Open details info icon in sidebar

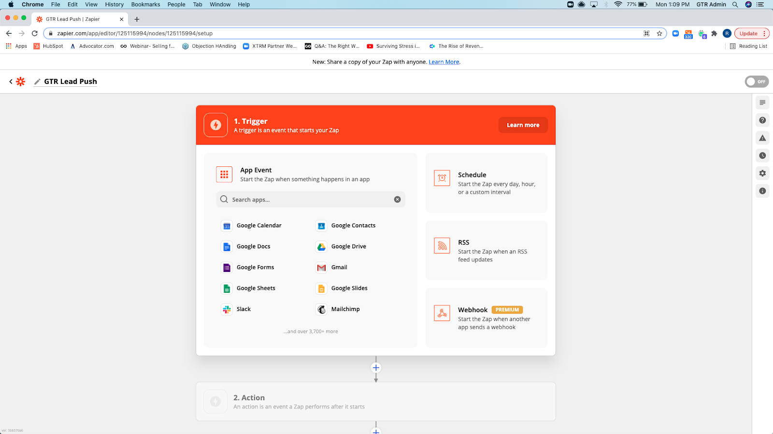tap(762, 191)
